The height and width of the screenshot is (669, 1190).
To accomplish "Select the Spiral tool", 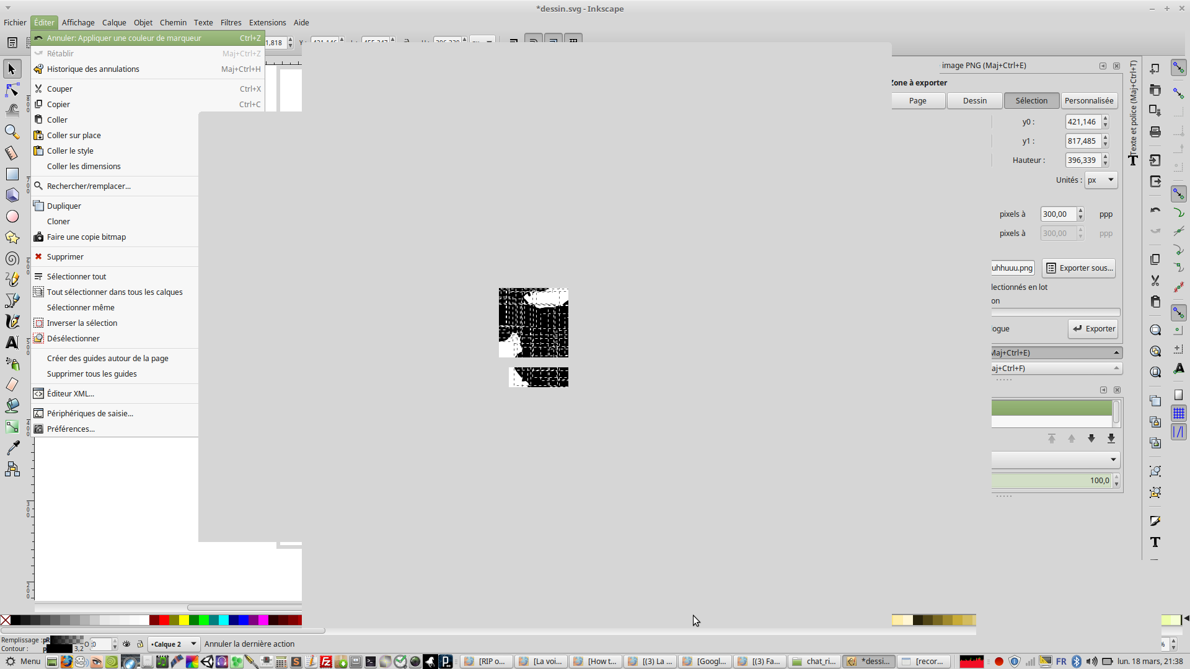I will (x=12, y=258).
